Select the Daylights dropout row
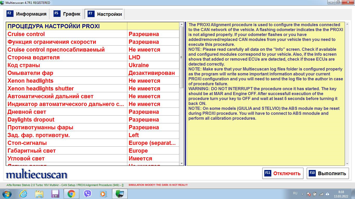Screen dimensions: 355x199 coord(93,119)
